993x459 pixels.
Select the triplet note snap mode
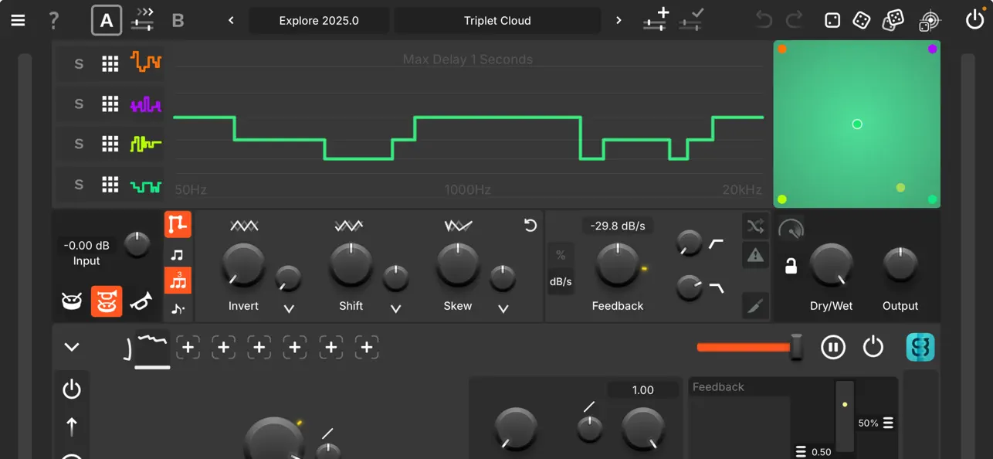178,280
